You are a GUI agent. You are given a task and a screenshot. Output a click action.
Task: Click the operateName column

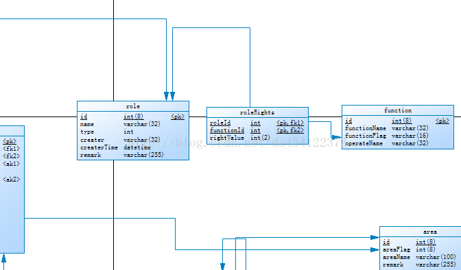point(364,143)
